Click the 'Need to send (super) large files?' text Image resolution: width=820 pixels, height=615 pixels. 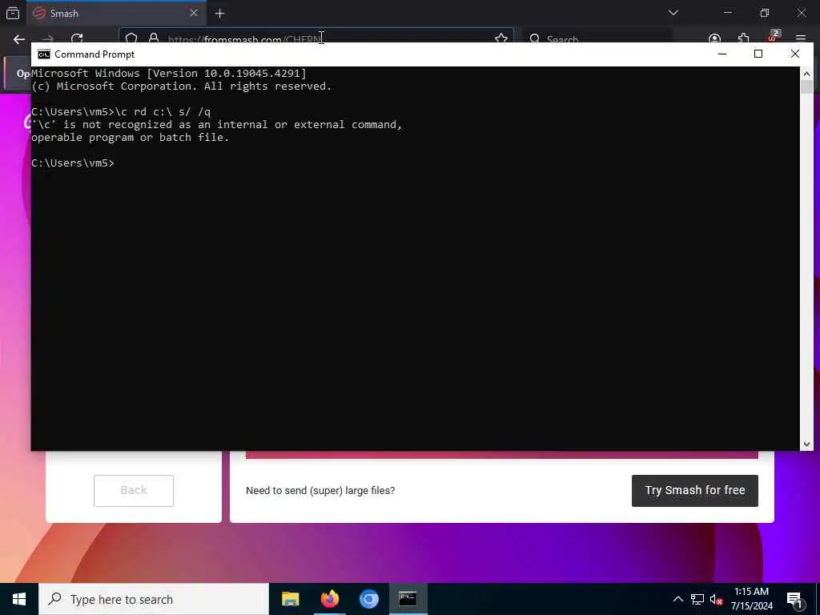[x=320, y=491]
